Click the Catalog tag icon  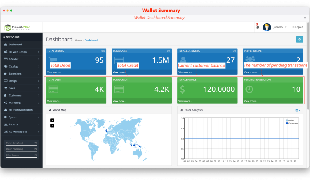pos(5,66)
